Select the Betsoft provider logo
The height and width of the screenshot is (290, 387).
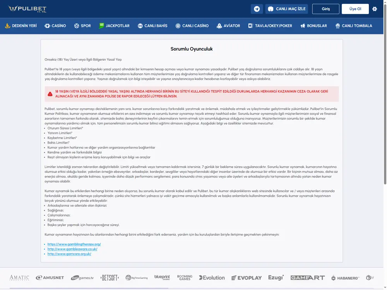tap(110, 278)
